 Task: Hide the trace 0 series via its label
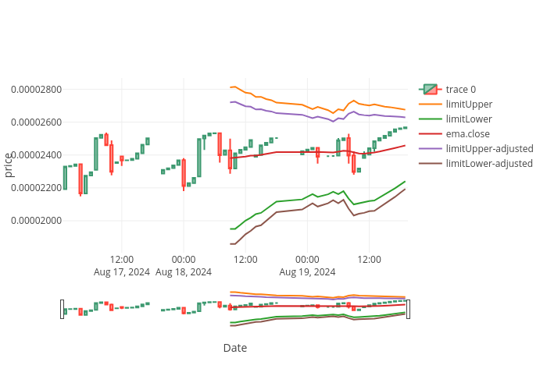click(x=460, y=90)
